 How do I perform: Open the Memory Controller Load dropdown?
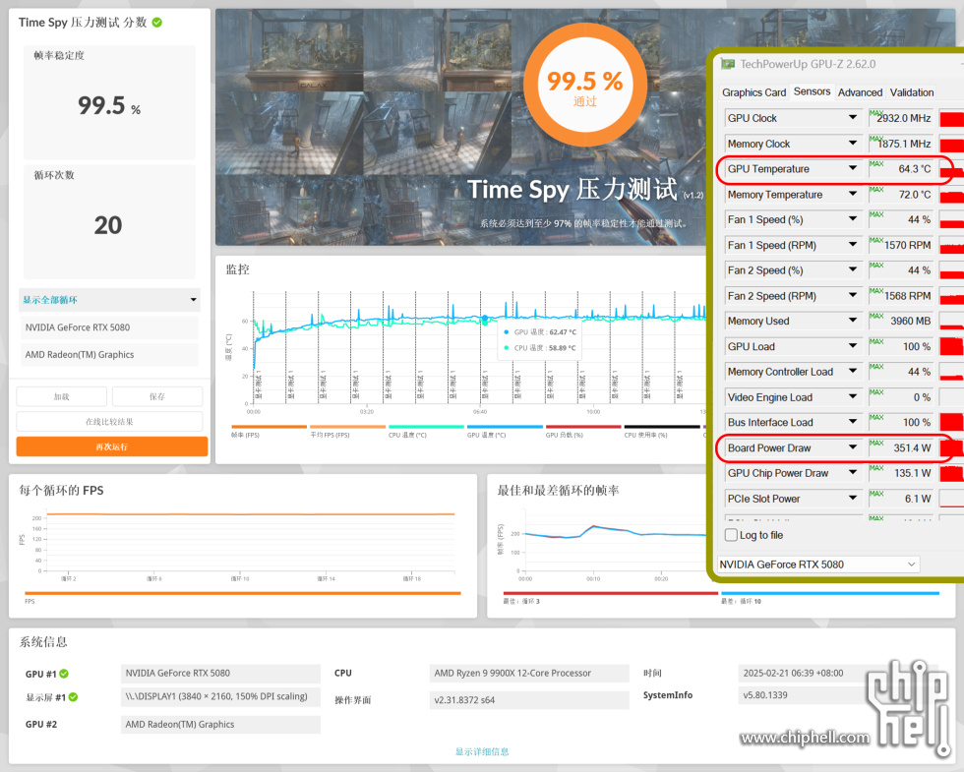[853, 372]
